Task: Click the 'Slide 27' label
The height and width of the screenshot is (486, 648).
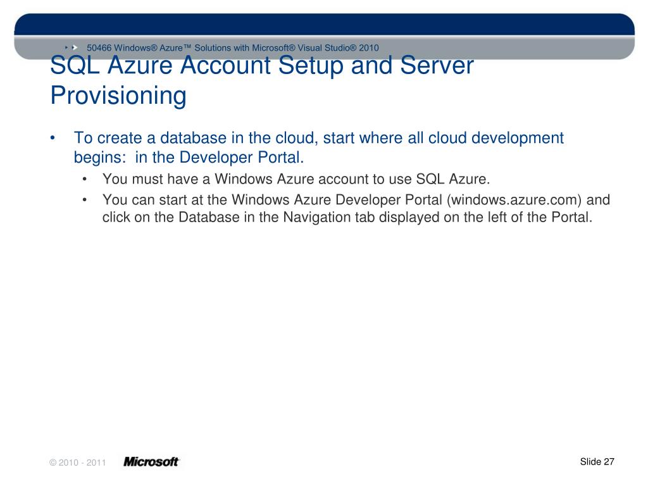Action: [597, 461]
